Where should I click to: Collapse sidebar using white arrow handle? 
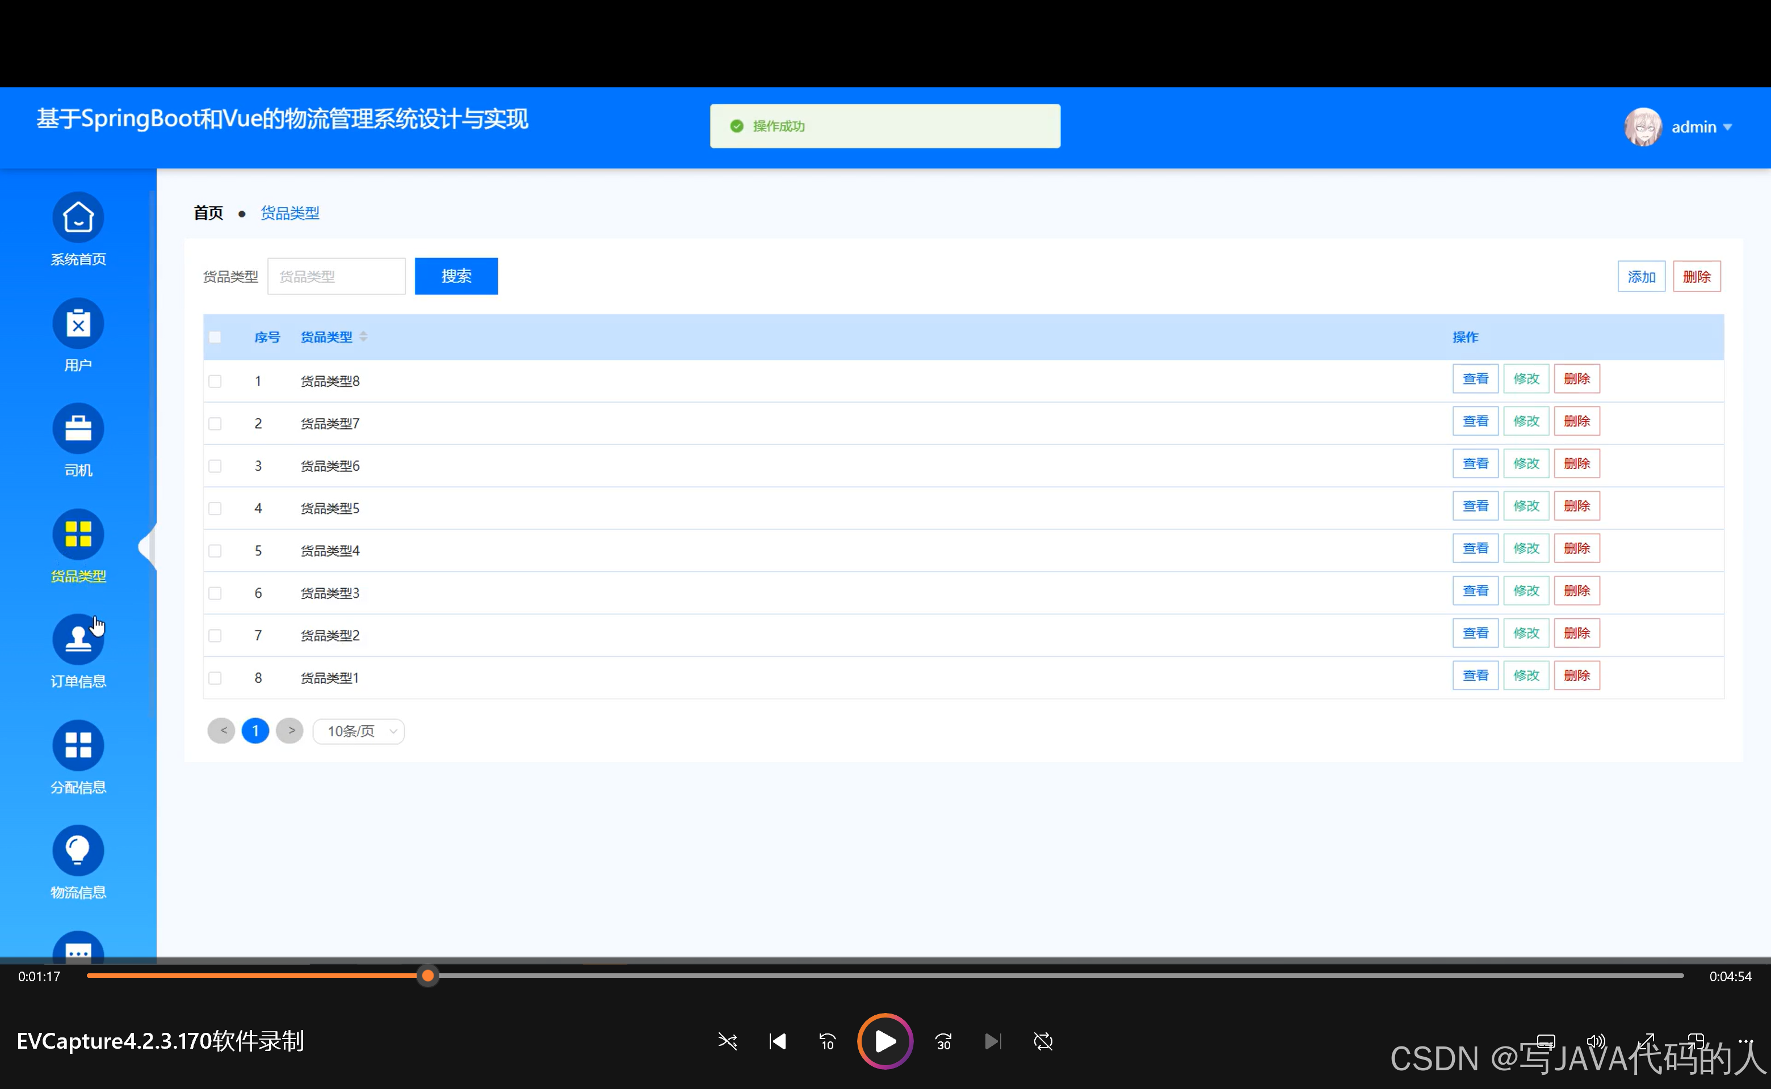click(147, 547)
